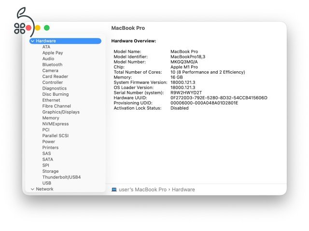
Task: Zoom window with green button
Action: pos(47,28)
